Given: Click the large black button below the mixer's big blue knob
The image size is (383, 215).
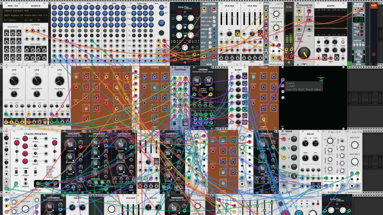Looking at the screenshot, I should point(161,33).
